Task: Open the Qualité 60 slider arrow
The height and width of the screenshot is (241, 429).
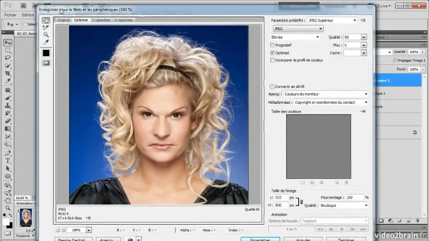Action: point(364,37)
